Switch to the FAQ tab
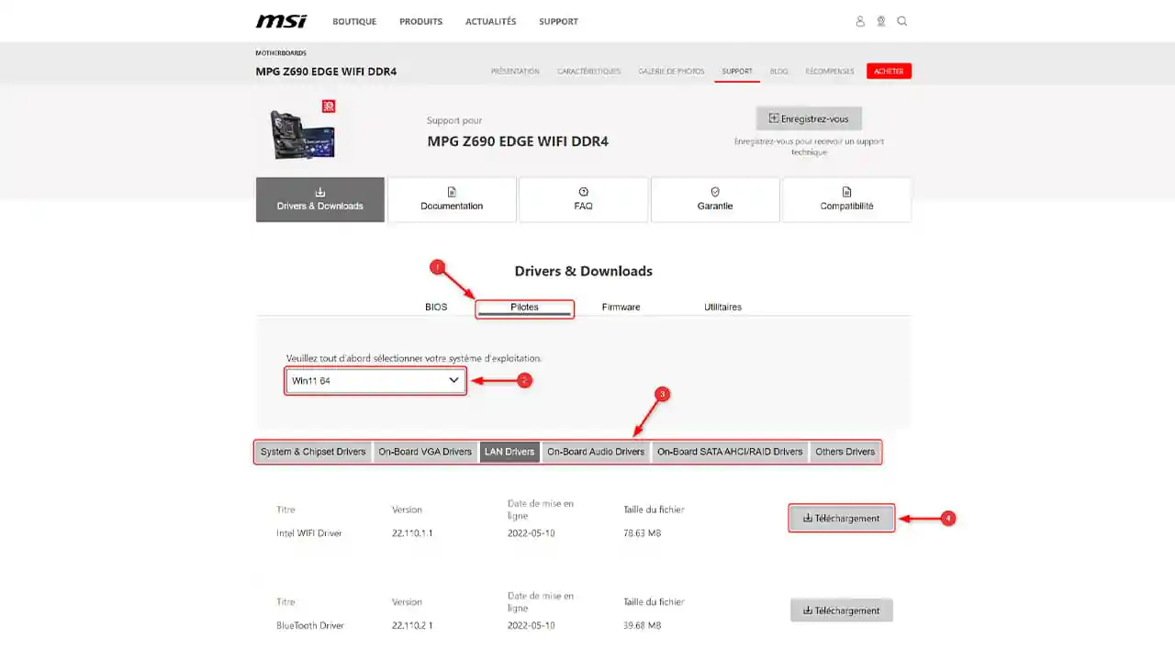 tap(583, 199)
